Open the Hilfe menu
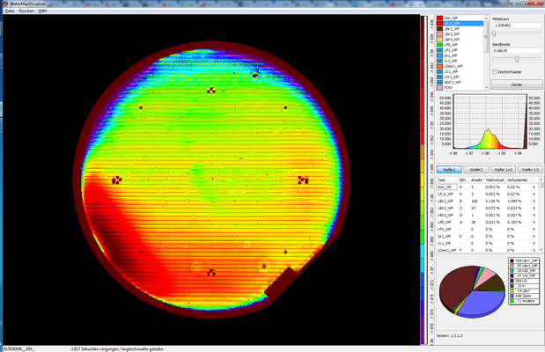Viewport: 545px width, 352px height. 42,10
